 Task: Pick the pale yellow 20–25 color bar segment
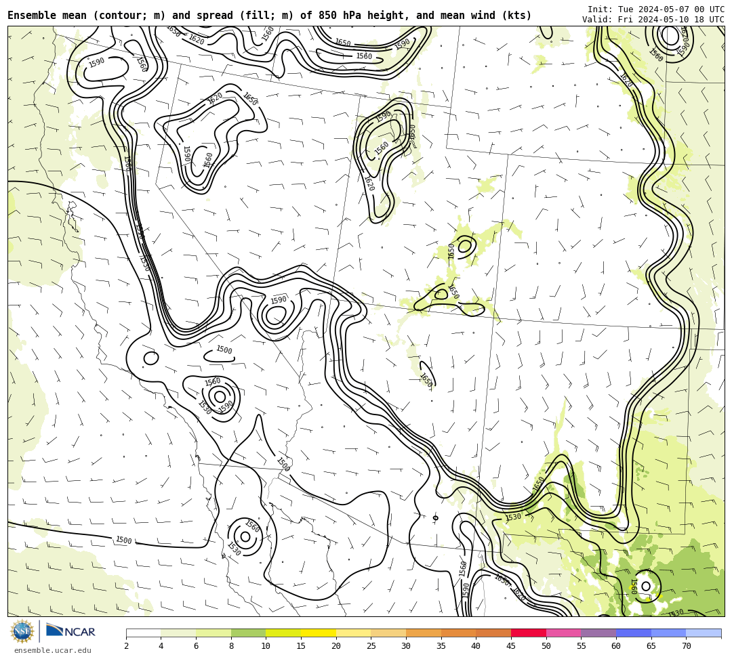point(353,633)
